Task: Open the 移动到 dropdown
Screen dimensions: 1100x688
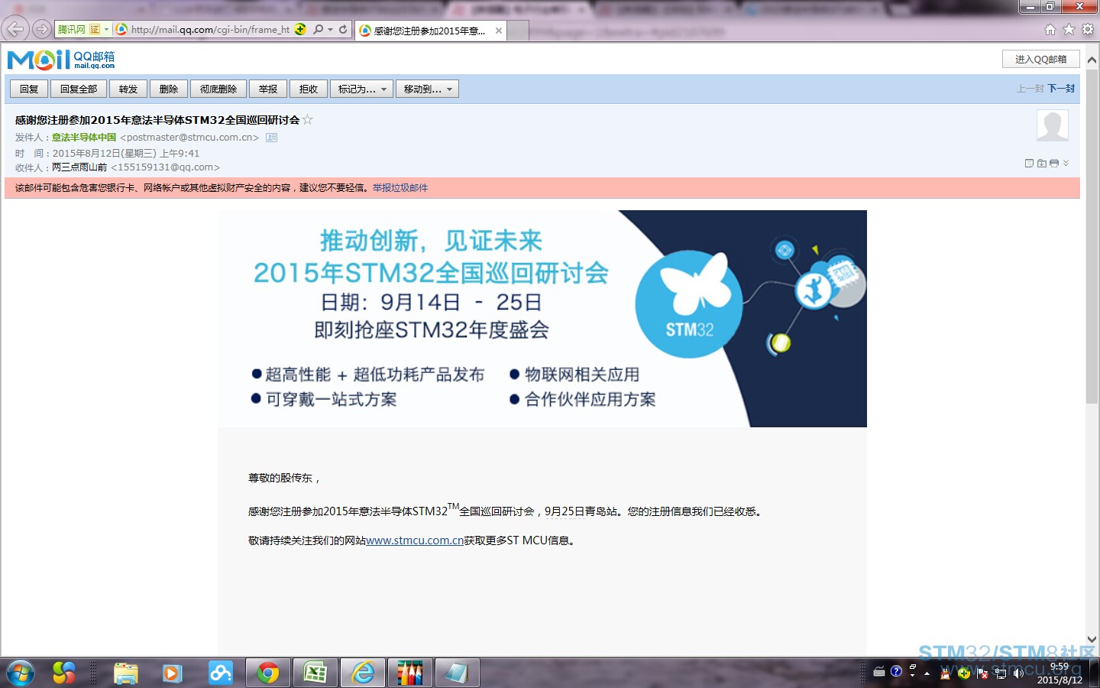Action: coord(427,89)
